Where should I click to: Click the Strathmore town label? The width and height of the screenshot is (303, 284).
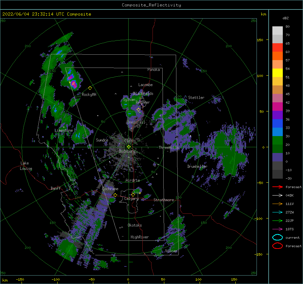click(164, 200)
